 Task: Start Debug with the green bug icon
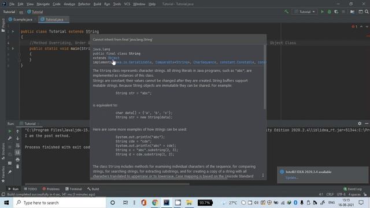[x=329, y=12]
